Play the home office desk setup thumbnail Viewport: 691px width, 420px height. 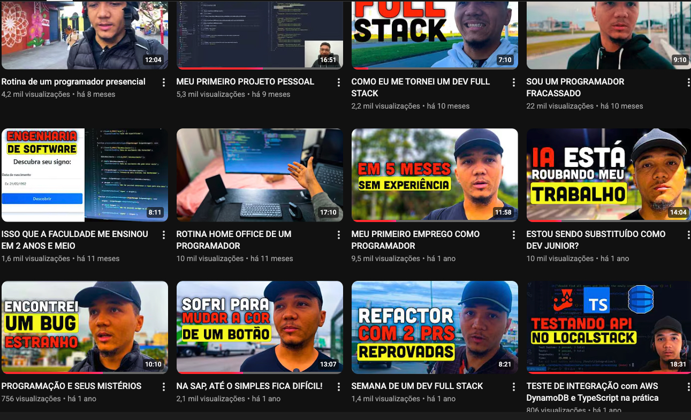click(260, 175)
